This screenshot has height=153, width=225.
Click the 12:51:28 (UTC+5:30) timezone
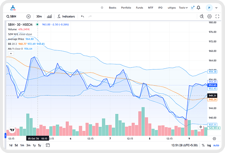click(x=184, y=145)
